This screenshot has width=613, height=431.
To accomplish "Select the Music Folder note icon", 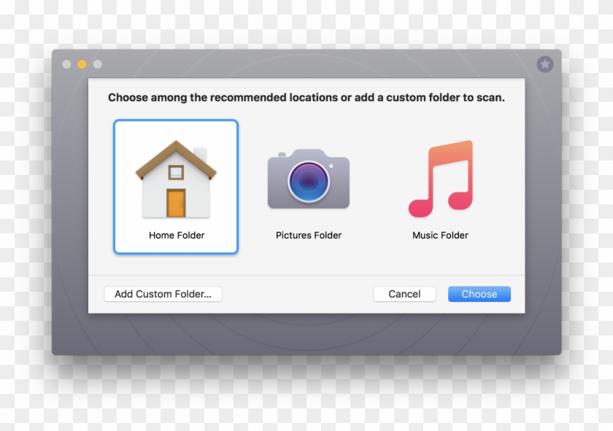I will coord(441,179).
